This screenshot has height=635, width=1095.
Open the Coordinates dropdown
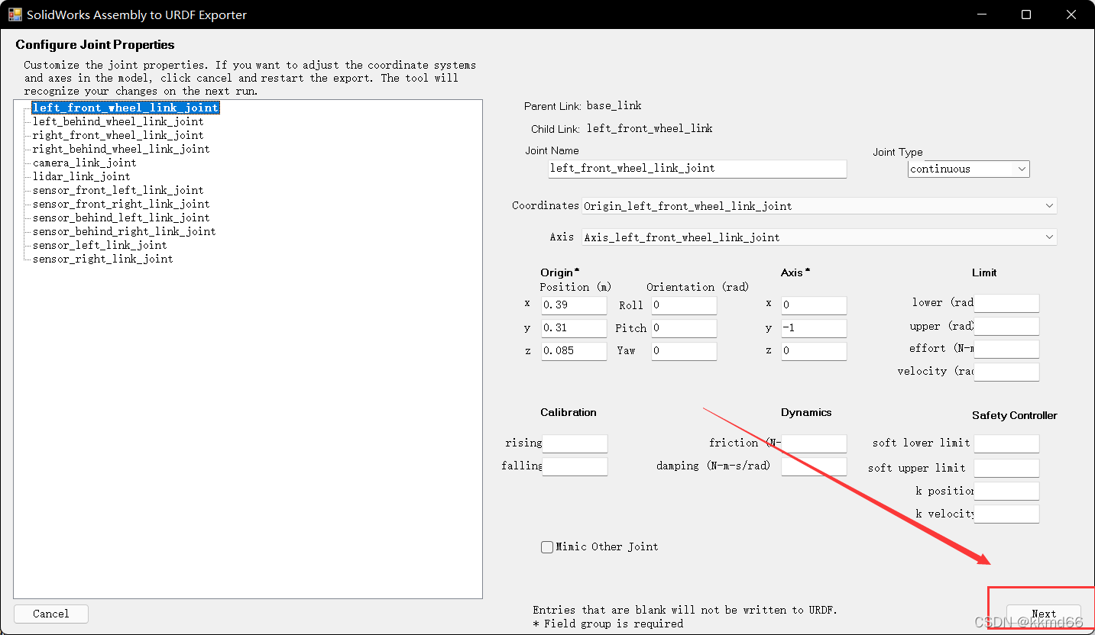[819, 205]
